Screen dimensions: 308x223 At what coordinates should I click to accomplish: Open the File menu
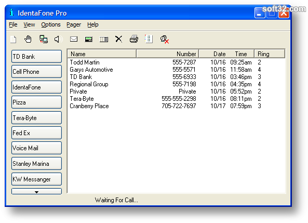point(13,24)
